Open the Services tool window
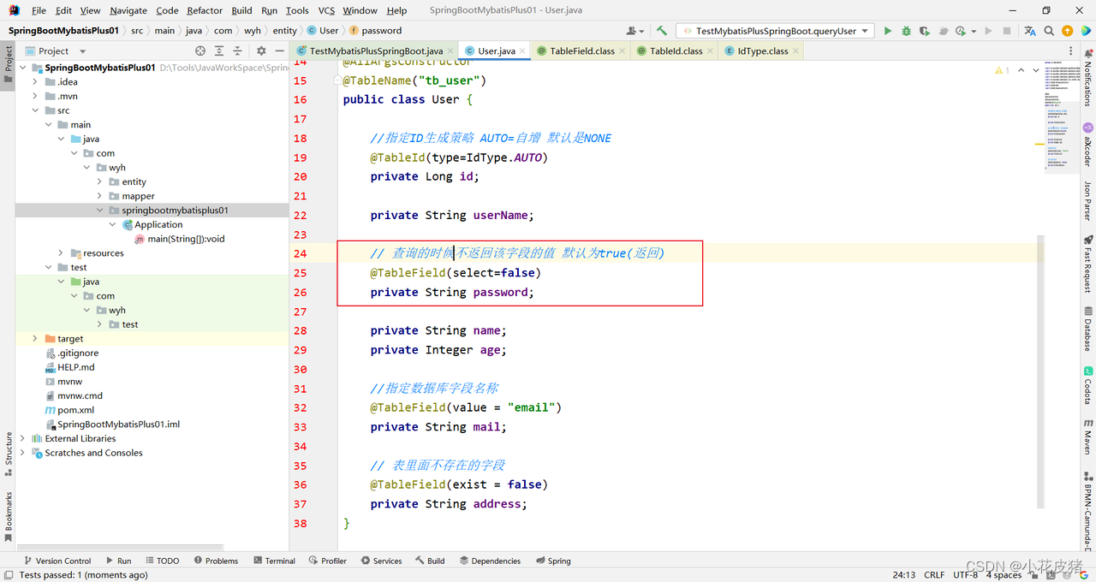Image resolution: width=1096 pixels, height=582 pixels. point(381,561)
